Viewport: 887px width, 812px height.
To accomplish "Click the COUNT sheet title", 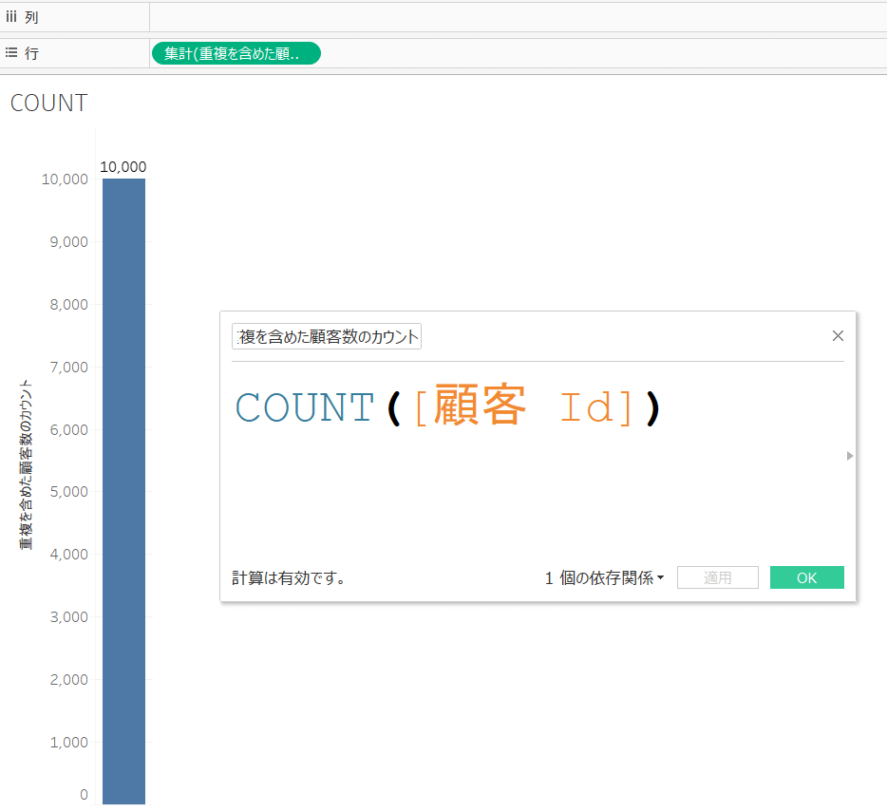I will 48,103.
